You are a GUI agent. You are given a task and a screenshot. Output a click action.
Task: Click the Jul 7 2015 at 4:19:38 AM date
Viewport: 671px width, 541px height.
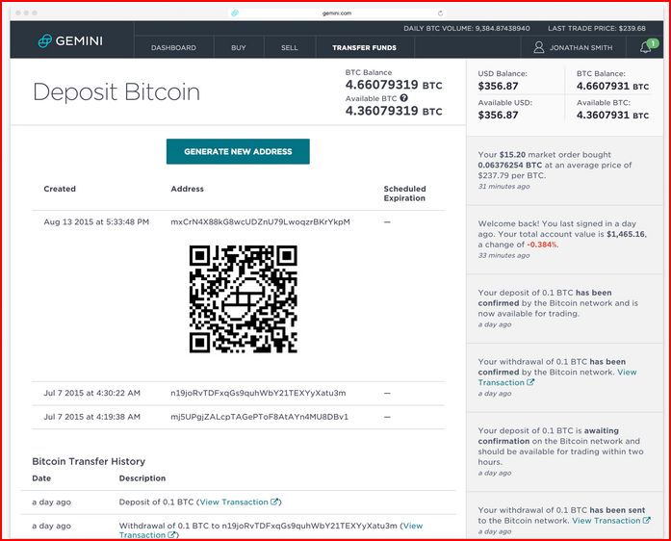point(91,417)
